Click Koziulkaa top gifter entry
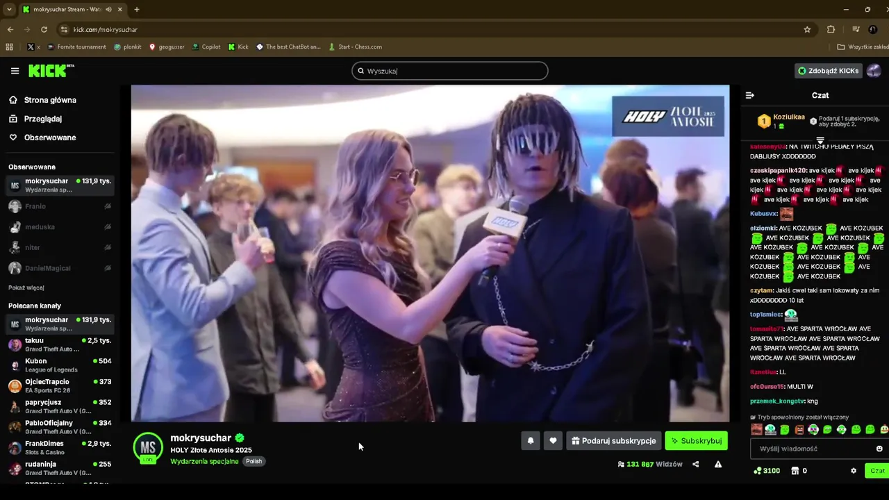Screen dimensions: 889x500 click(781, 121)
